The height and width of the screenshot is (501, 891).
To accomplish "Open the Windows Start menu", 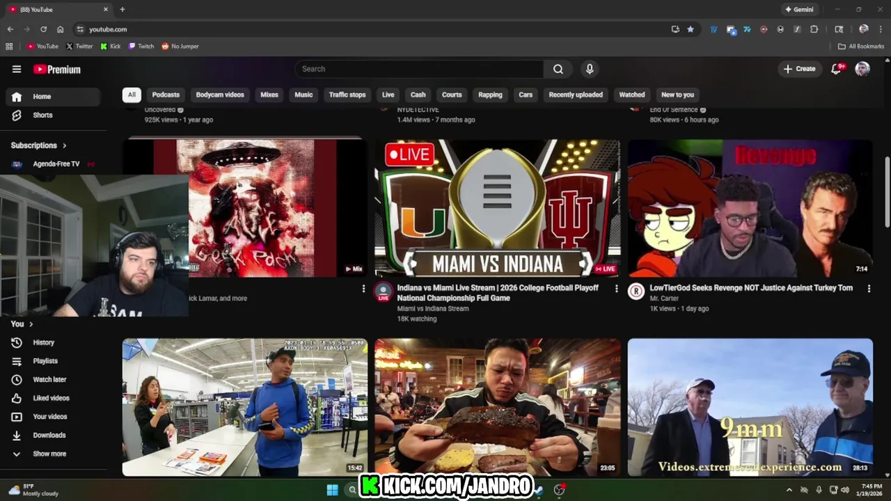I will pyautogui.click(x=332, y=490).
